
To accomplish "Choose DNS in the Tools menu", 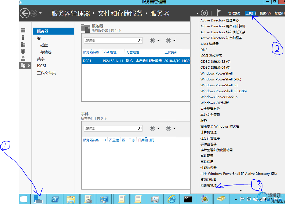I will (204, 50).
